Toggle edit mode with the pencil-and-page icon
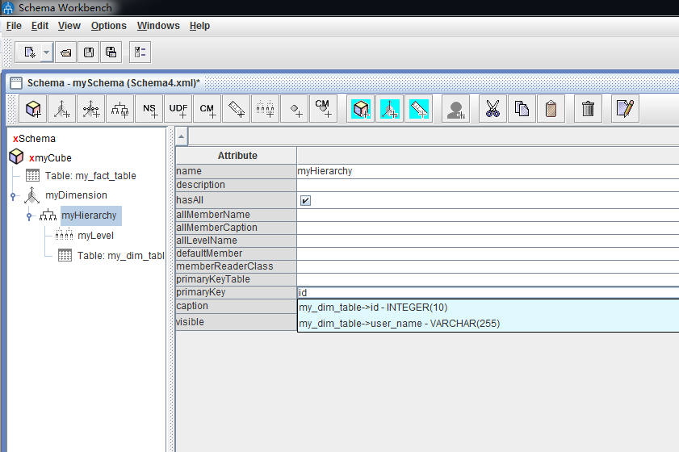 (624, 108)
